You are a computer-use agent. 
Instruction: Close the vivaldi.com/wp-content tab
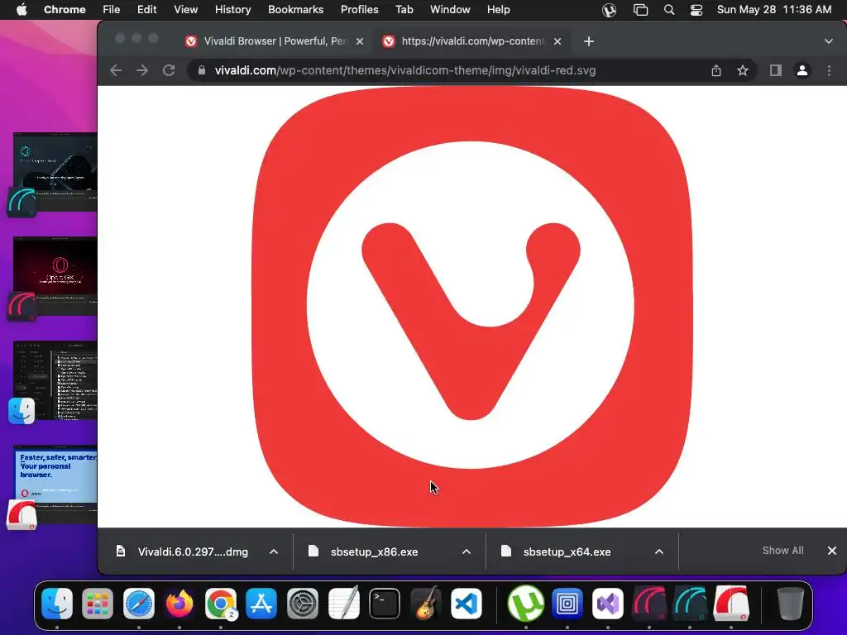coord(557,41)
